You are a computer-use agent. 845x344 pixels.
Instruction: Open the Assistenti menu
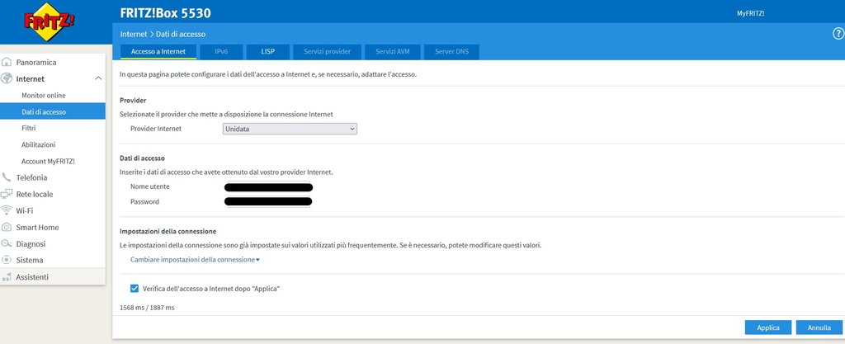click(x=32, y=277)
